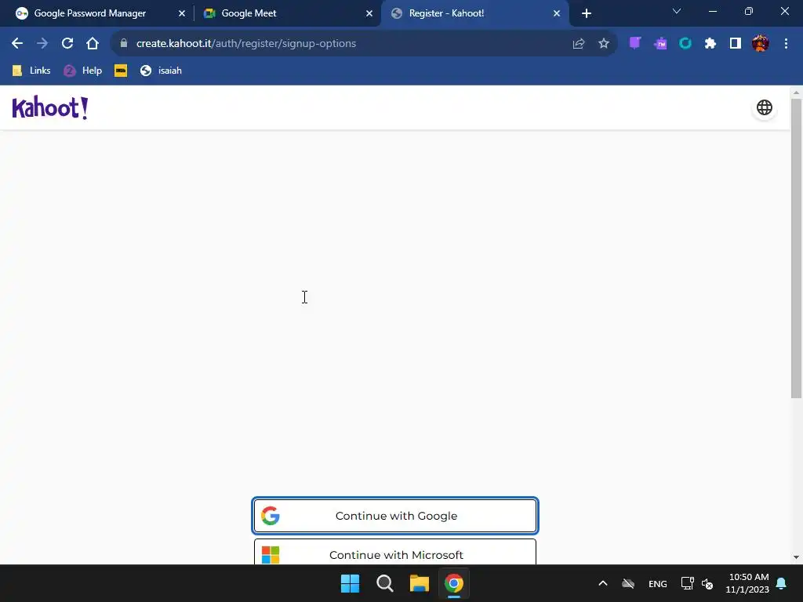Open the network display tray icon

pyautogui.click(x=687, y=583)
